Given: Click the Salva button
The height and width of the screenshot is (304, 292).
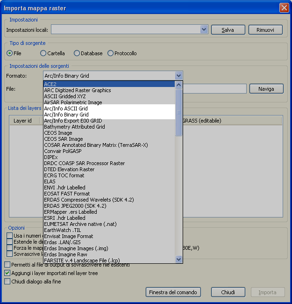Looking at the screenshot, I should tap(228, 30).
